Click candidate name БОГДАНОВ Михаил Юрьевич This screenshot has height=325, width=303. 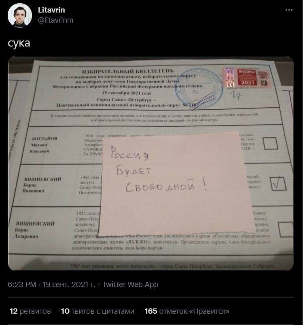43,144
